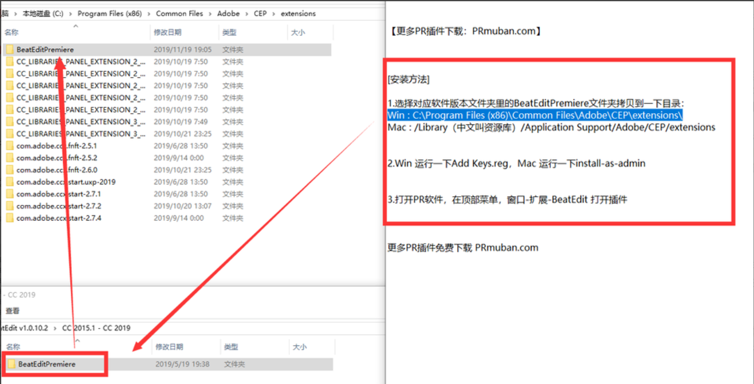The image size is (754, 384).
Task: Sort by 类型 column in lower CC 2019 window
Action: [x=231, y=347]
